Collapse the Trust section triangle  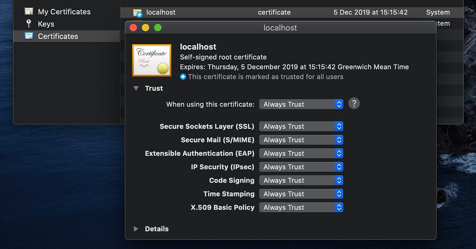click(136, 88)
